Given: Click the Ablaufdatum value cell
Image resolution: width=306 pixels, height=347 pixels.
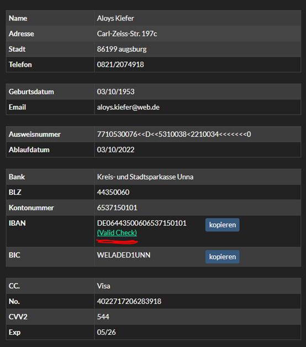Looking at the screenshot, I should pos(198,150).
